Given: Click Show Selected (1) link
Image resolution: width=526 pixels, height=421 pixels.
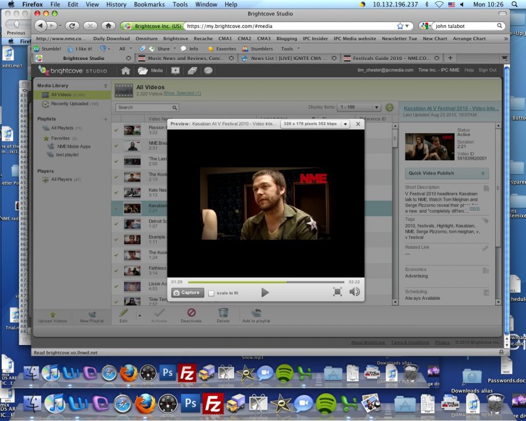Looking at the screenshot, I should click(x=182, y=93).
